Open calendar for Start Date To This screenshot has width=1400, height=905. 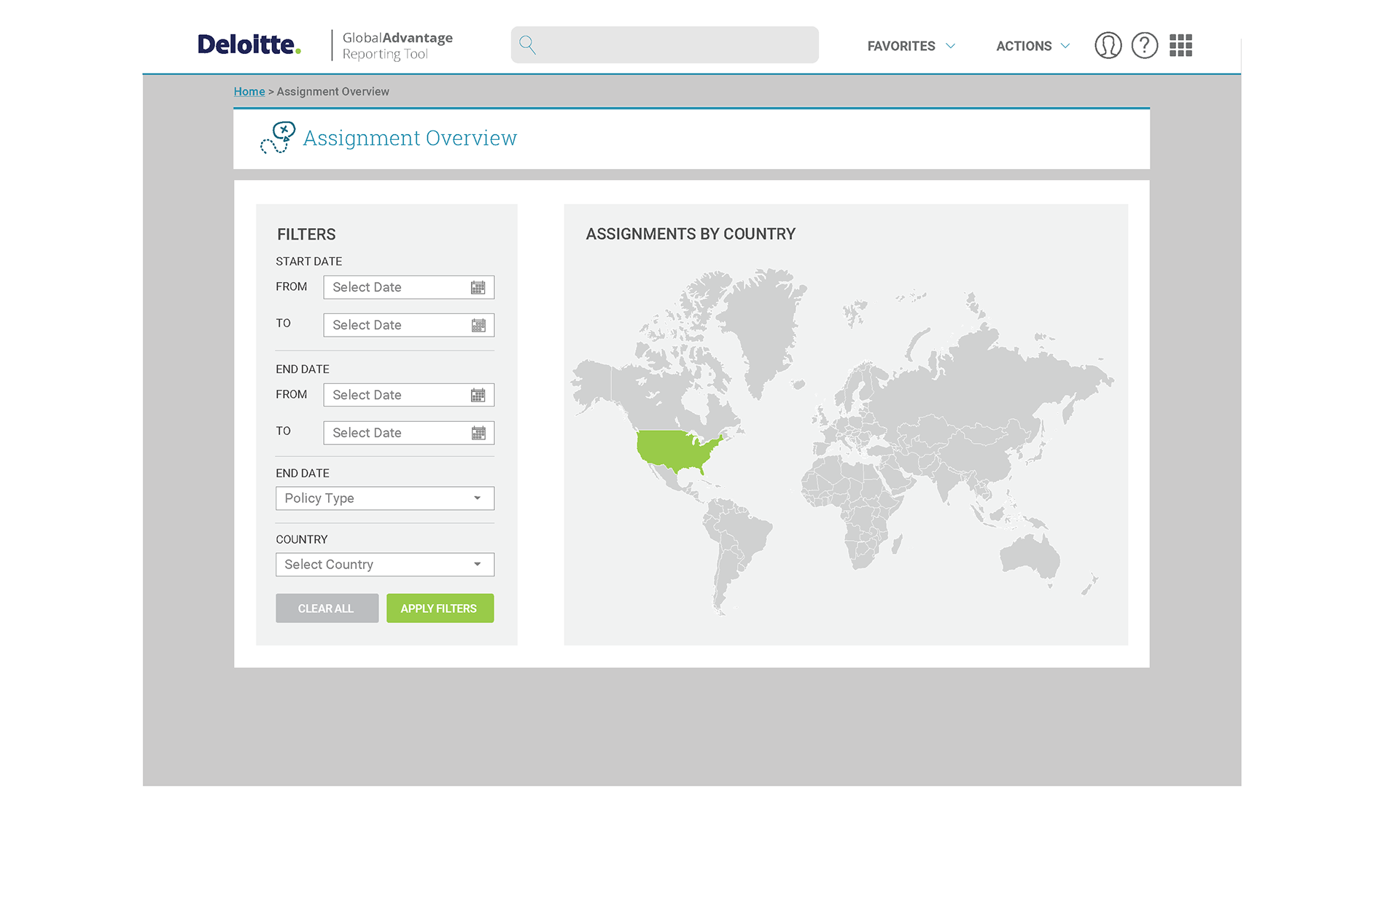click(478, 326)
